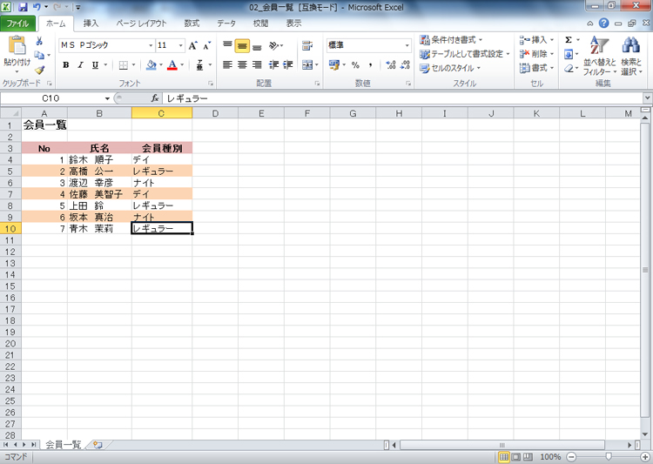Screen dimensions: 653x464
Task: Click the Delete cells button
Action: (x=536, y=54)
